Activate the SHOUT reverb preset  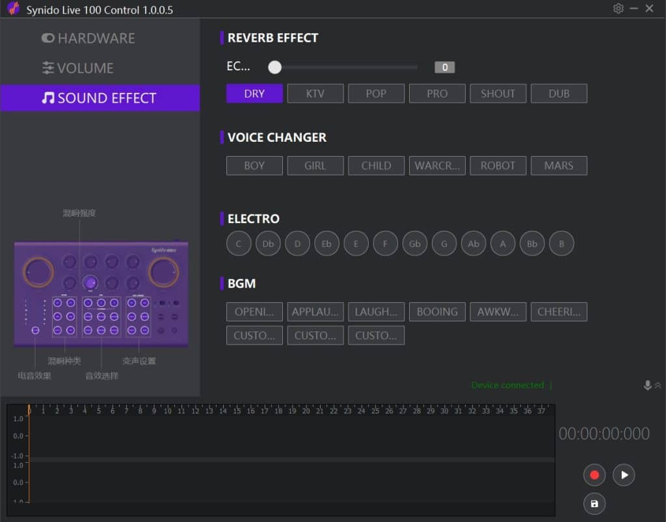[x=498, y=94]
